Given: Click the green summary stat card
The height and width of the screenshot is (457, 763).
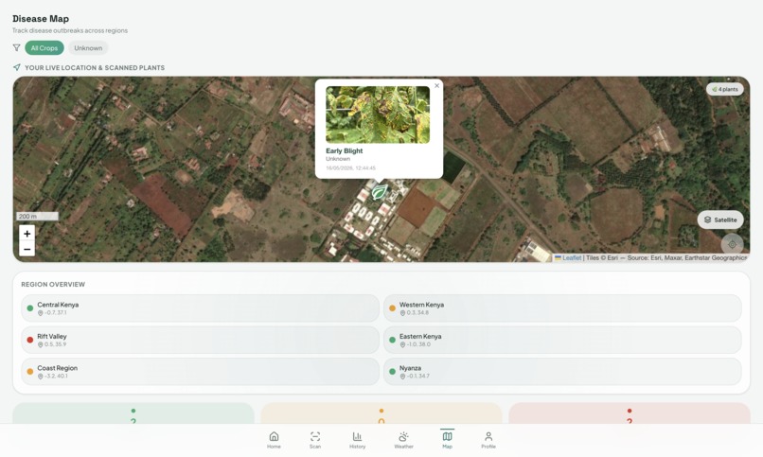Looking at the screenshot, I should click(x=133, y=413).
